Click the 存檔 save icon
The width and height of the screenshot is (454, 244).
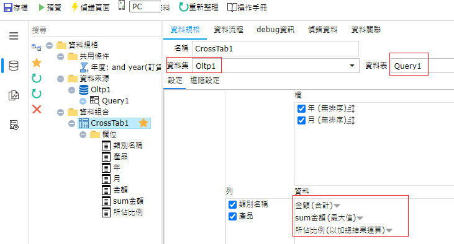(8, 7)
